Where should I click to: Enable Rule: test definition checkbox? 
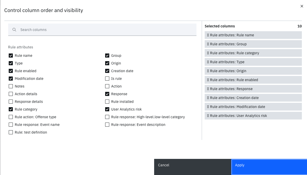(11, 132)
